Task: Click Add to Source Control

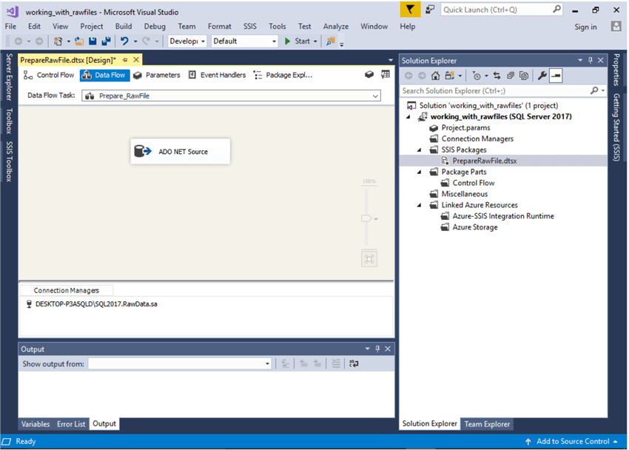Action: click(x=573, y=442)
